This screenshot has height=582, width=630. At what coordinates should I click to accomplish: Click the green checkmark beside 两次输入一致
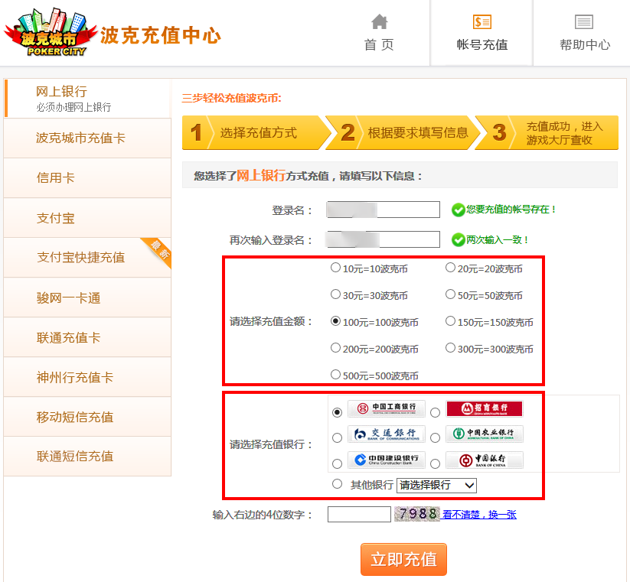(x=458, y=240)
